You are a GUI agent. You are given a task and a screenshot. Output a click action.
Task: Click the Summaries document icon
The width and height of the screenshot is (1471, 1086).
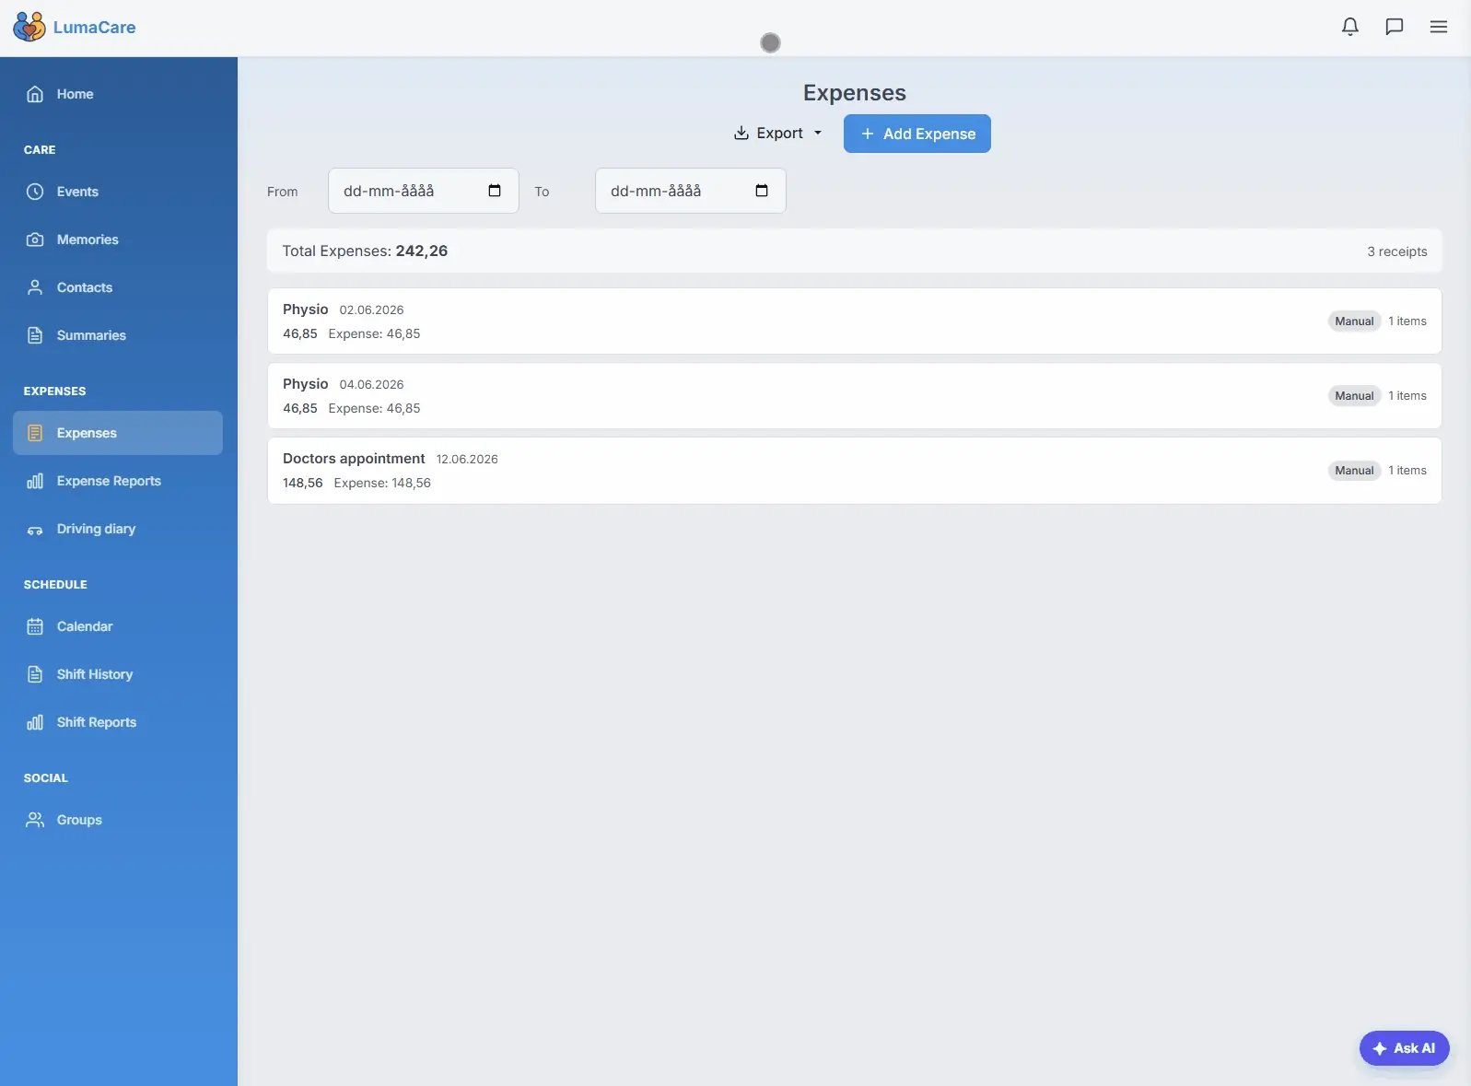[x=35, y=335]
